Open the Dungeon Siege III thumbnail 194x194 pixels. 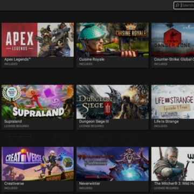click(x=113, y=102)
